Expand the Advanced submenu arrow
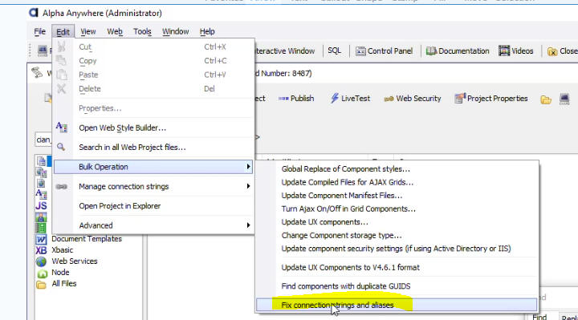This screenshot has height=320, width=578. coord(248,225)
